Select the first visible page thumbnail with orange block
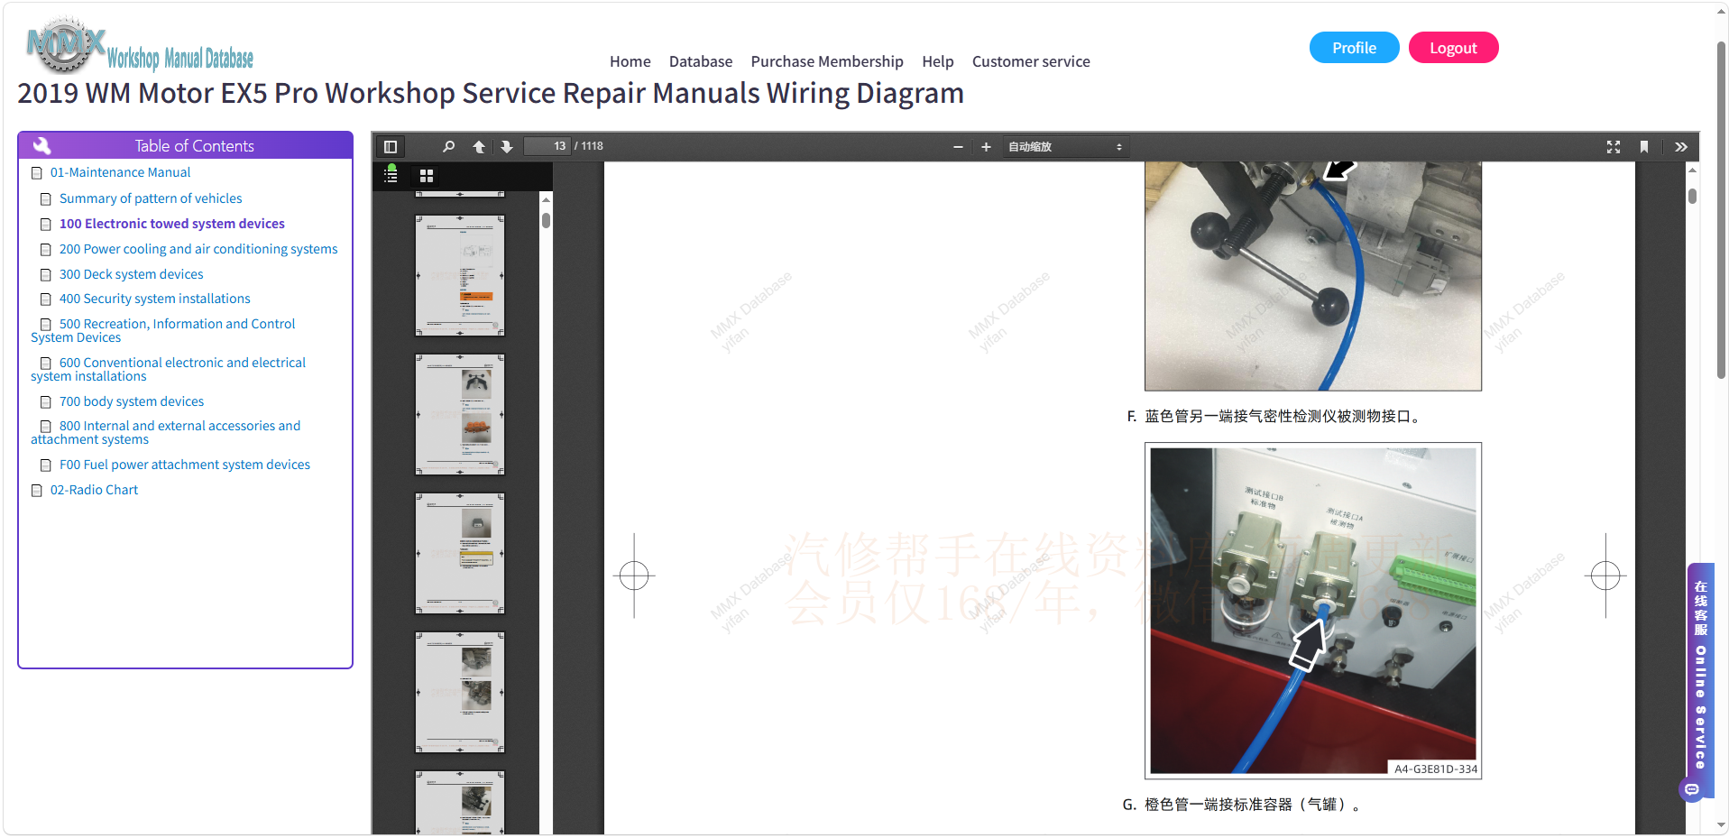The height and width of the screenshot is (838, 1729). [x=460, y=275]
